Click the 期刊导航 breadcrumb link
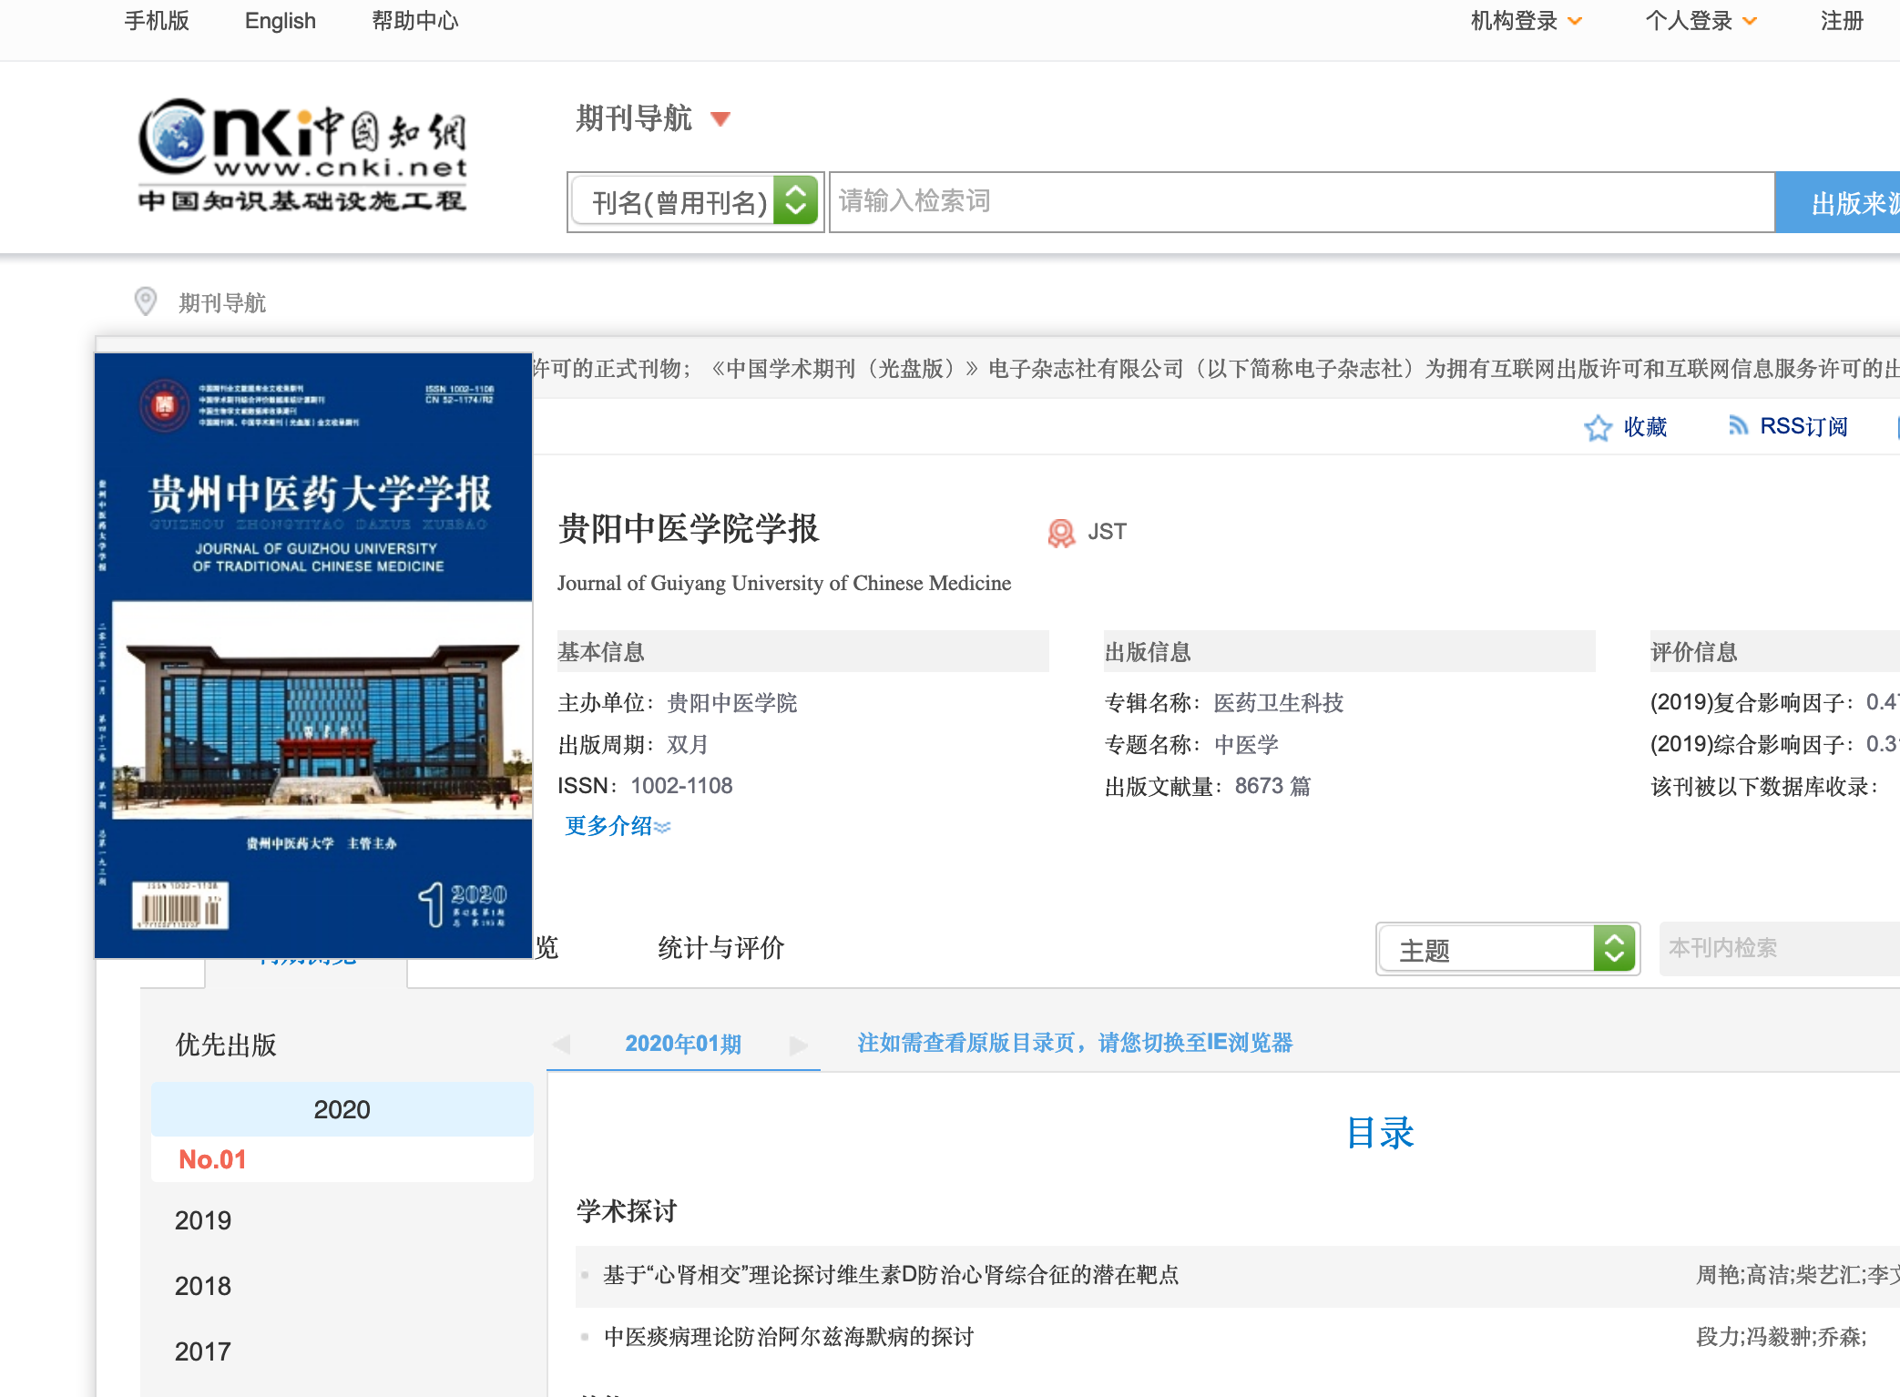The height and width of the screenshot is (1397, 1900). pyautogui.click(x=222, y=302)
